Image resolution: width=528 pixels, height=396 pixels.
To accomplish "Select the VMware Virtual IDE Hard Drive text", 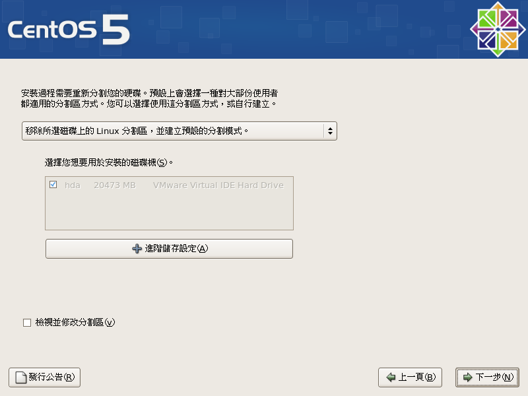I will click(218, 185).
